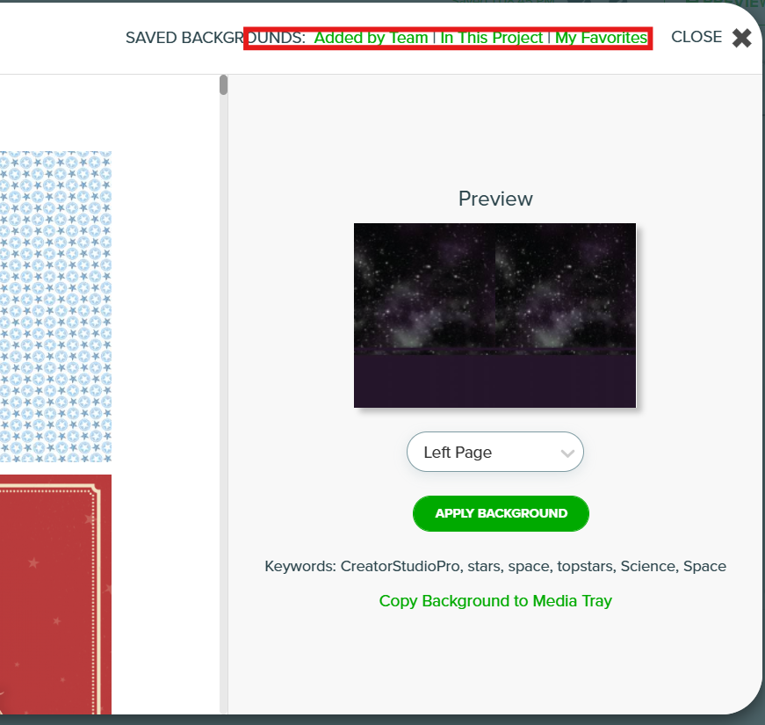
Task: Click the space stars preview image
Action: (x=494, y=315)
